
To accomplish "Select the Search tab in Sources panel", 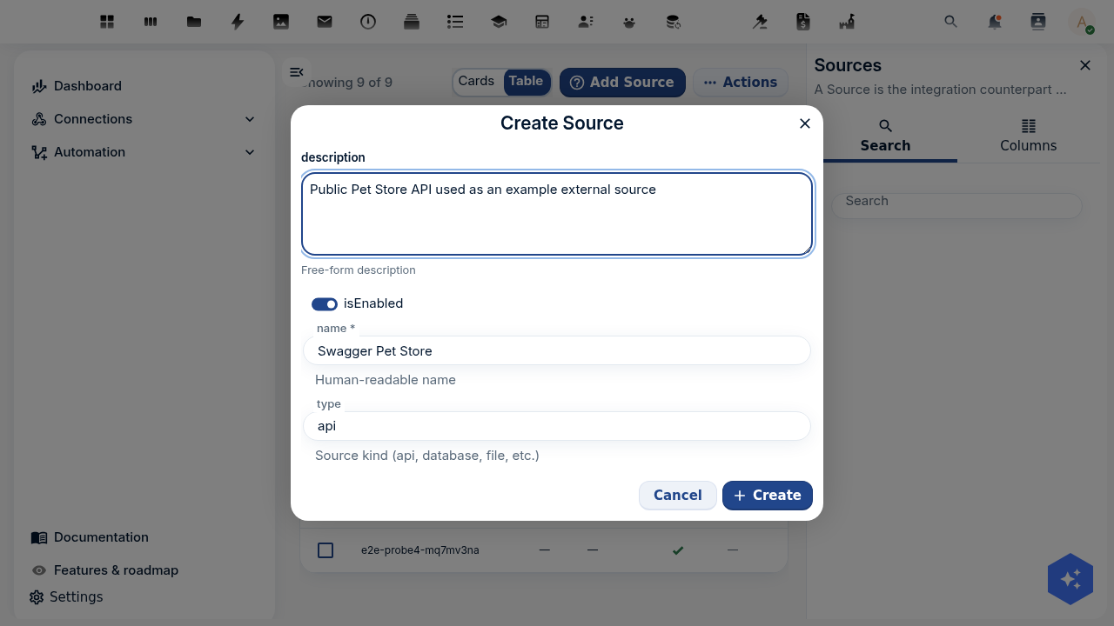I will tap(885, 137).
